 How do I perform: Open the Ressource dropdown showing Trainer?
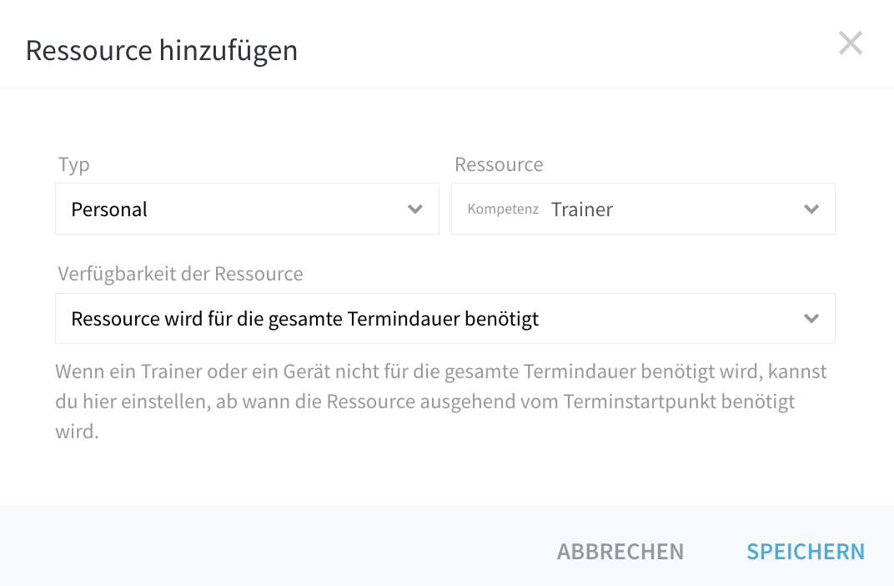(643, 209)
